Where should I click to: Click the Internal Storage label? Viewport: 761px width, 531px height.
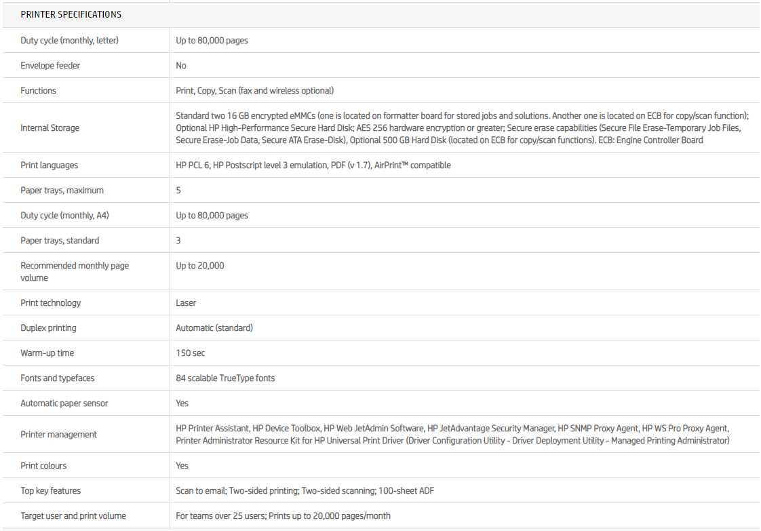click(50, 127)
